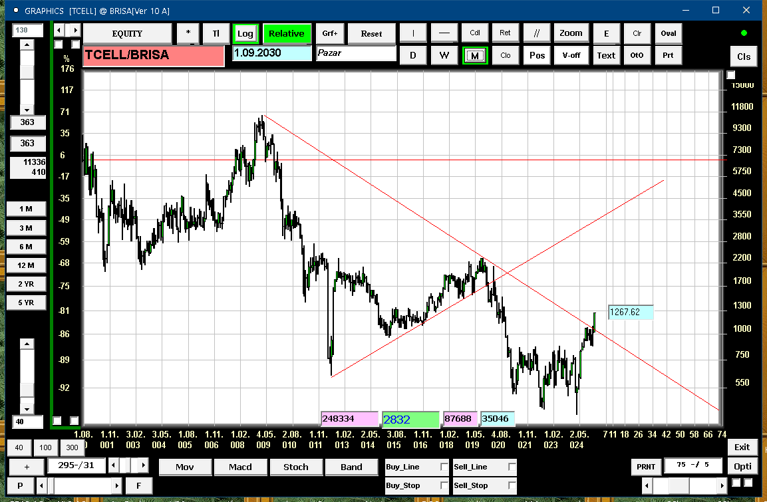Screen dimensions: 767x502
Task: Select the 12 M time range
Action: click(x=26, y=265)
